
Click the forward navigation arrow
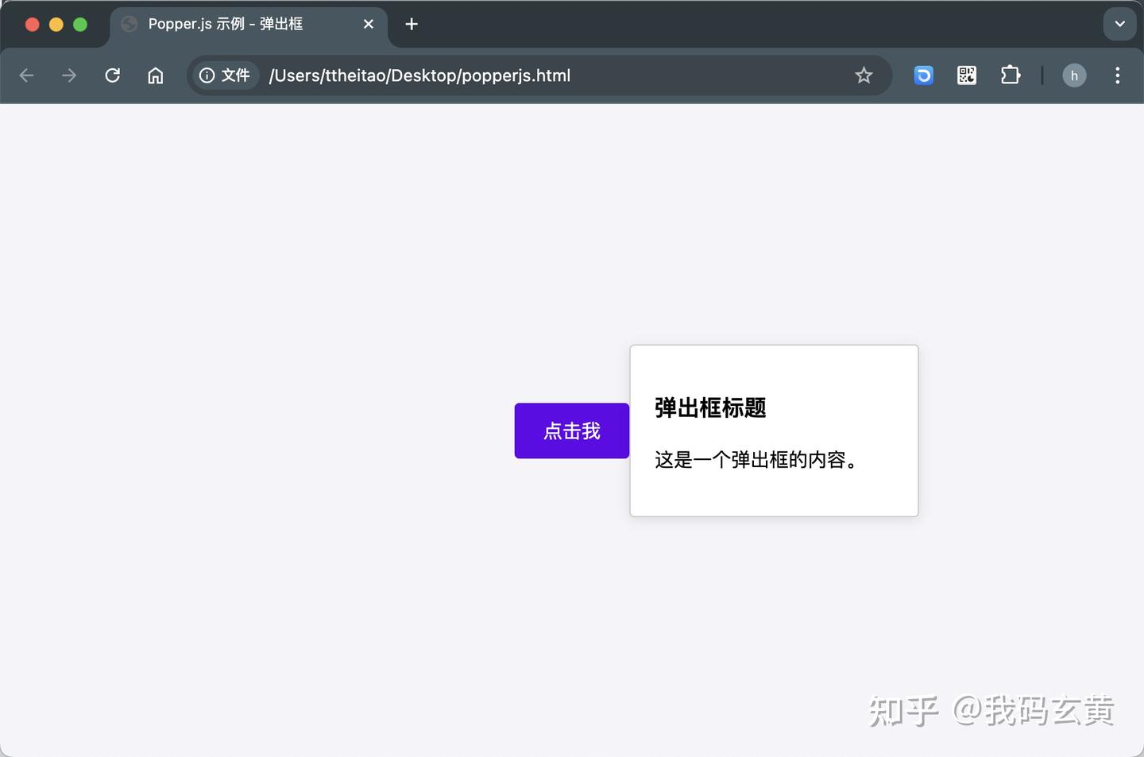pyautogui.click(x=69, y=75)
